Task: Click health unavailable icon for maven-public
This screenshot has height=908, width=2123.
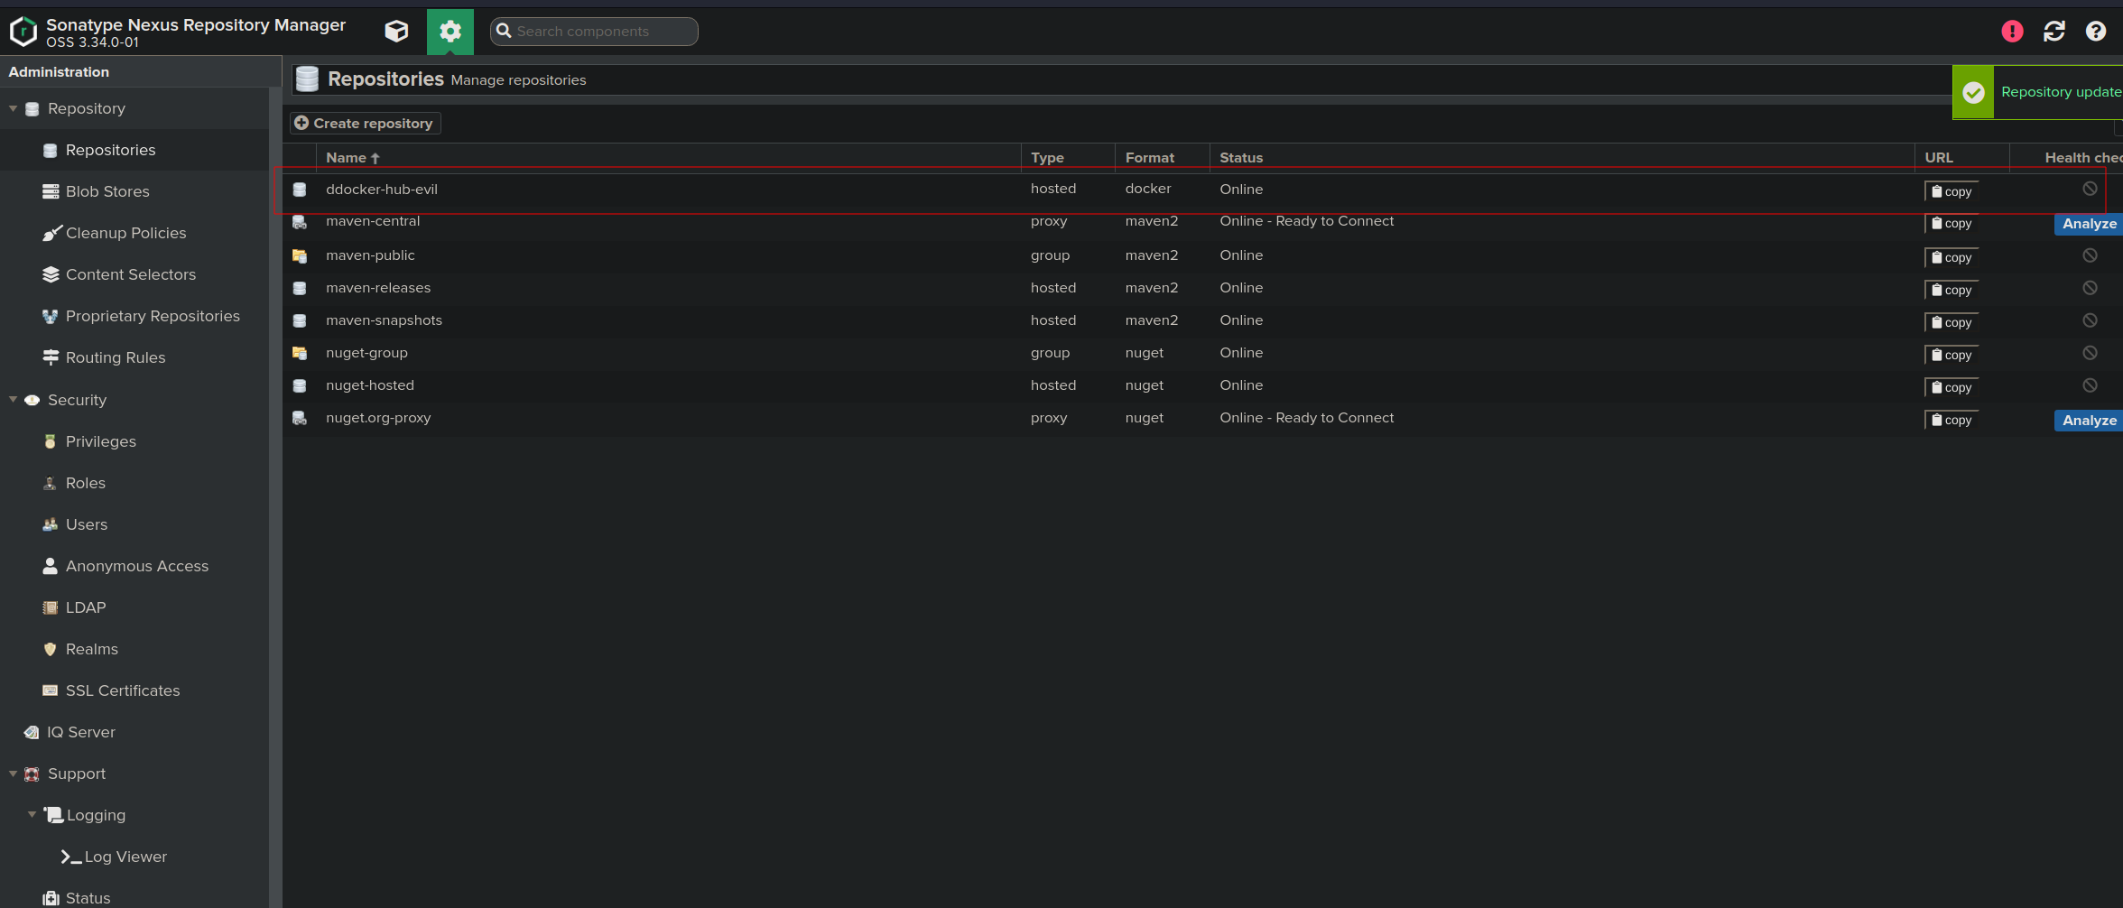Action: click(x=2090, y=255)
